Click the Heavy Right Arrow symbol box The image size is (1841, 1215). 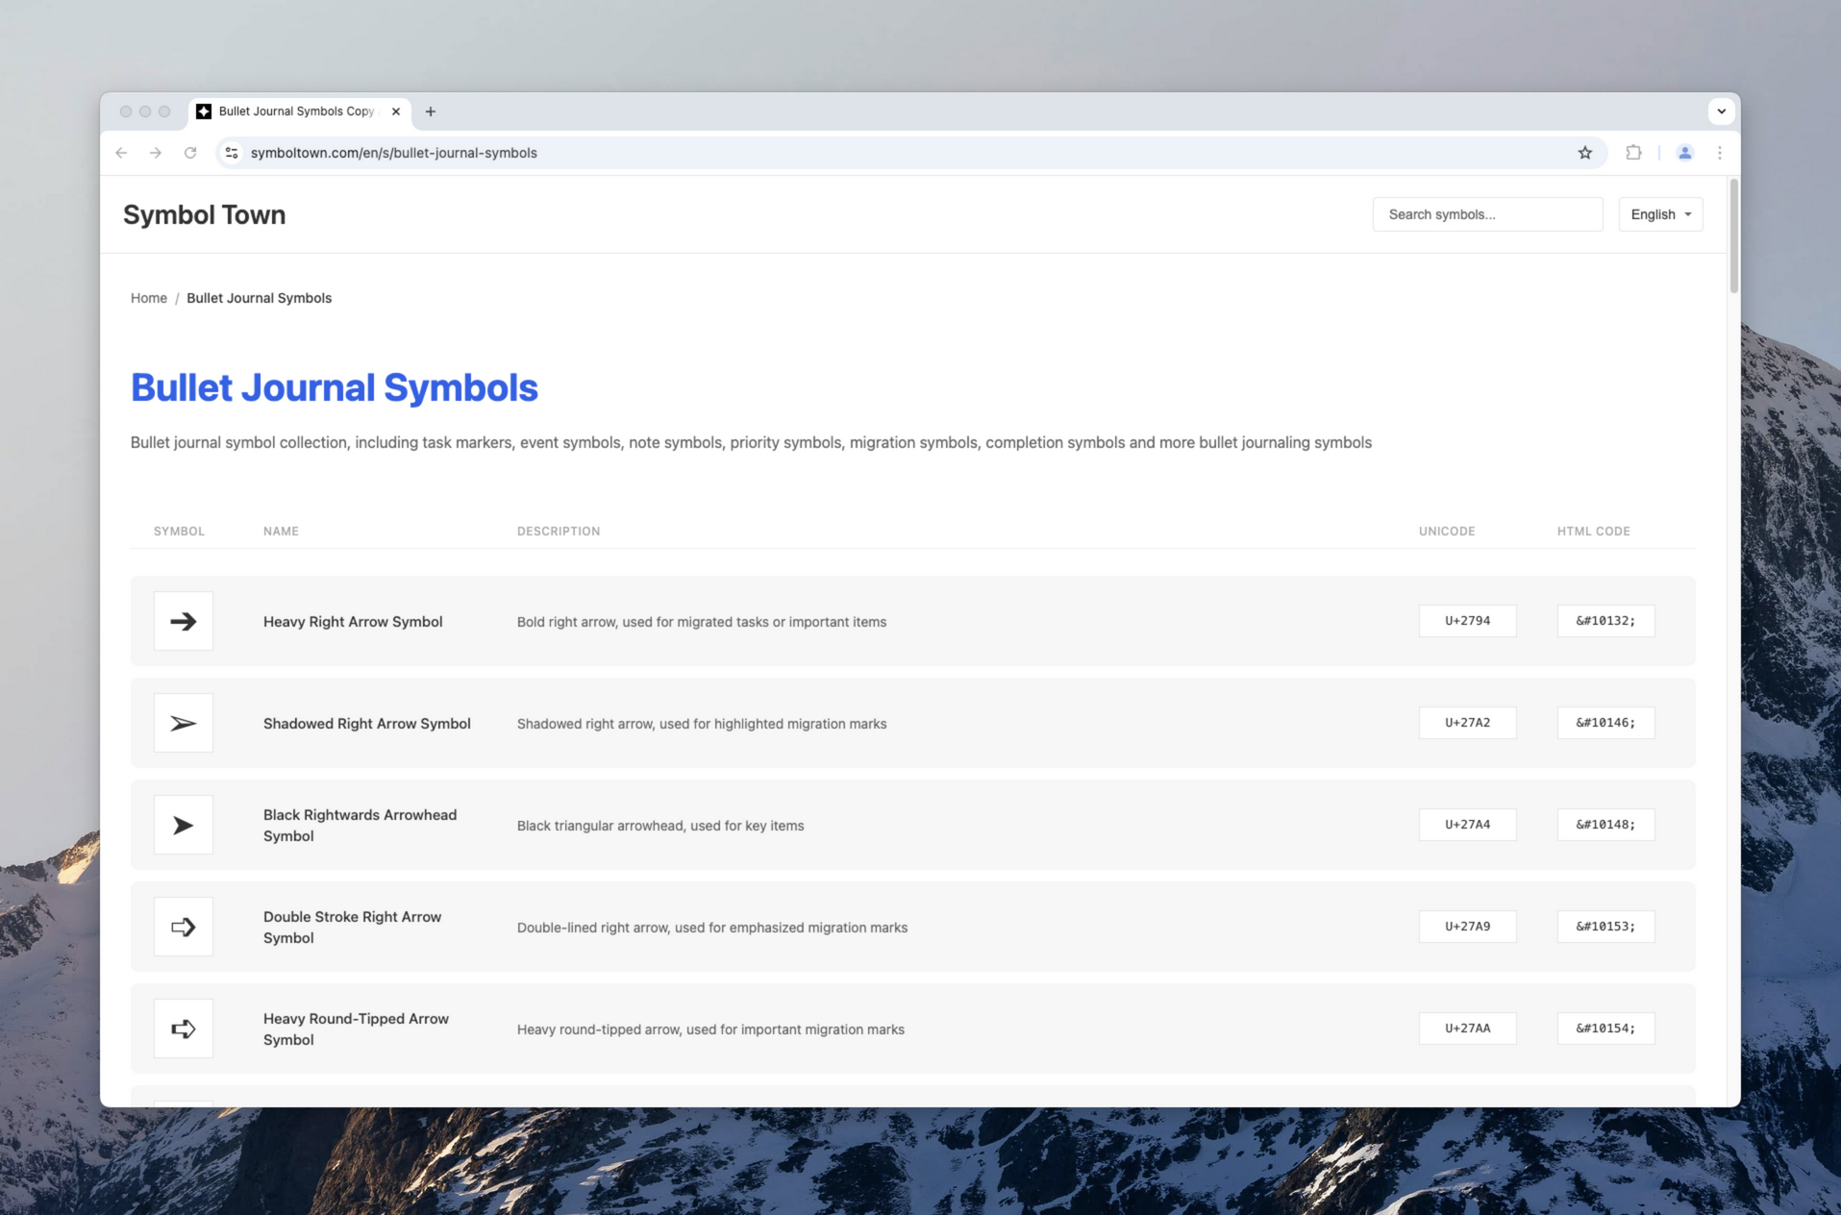[x=183, y=621]
